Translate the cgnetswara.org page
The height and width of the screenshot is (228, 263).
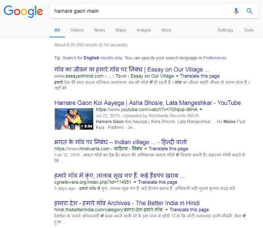[158, 182]
